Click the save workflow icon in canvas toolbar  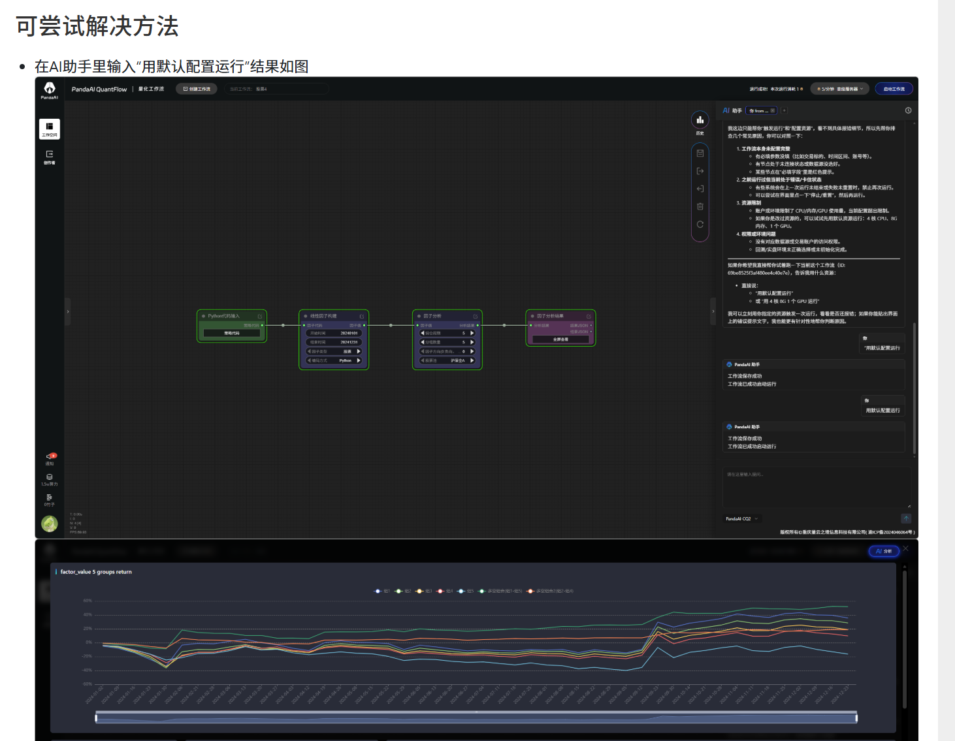700,153
